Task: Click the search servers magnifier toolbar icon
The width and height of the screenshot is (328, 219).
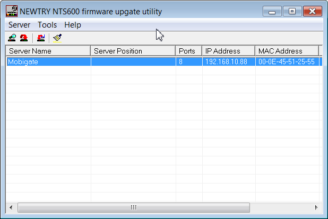Action: click(x=12, y=38)
